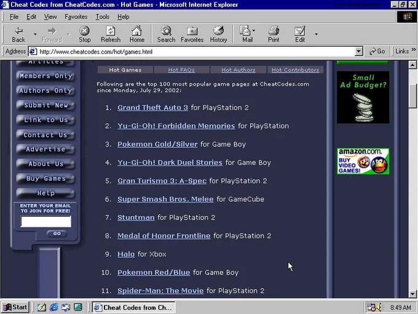Open the Address bar dropdown arrow
Screen dimensions: 418x314
click(x=359, y=51)
